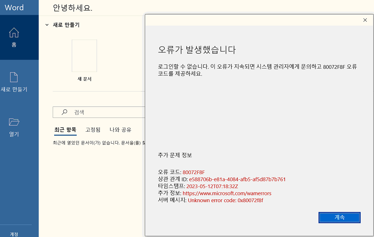
Task: Open the folder icon labeled 열기
Action: [14, 122]
